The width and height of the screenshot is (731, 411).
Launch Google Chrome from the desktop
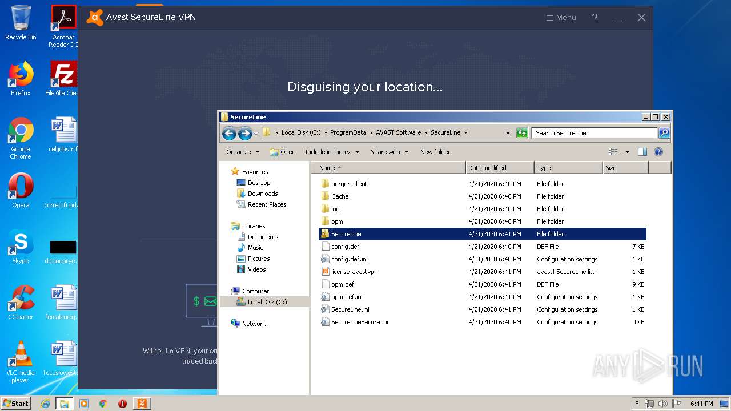[21, 138]
